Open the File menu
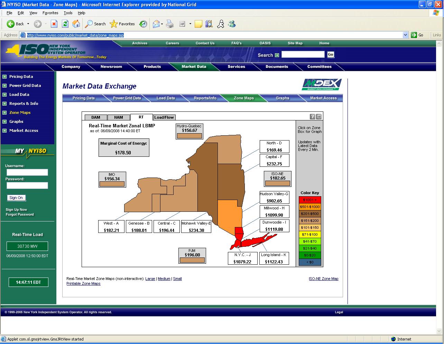Screen dimensions: 444x344 pos(9,13)
